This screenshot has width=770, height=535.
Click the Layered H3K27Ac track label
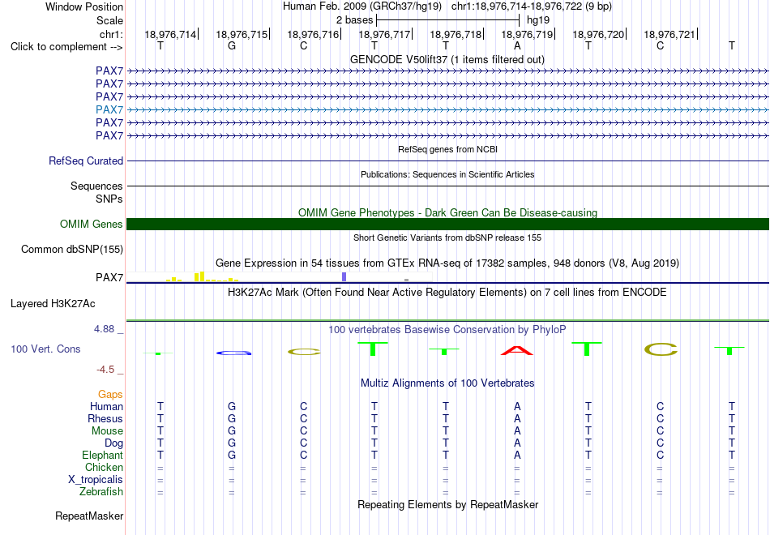(53, 304)
